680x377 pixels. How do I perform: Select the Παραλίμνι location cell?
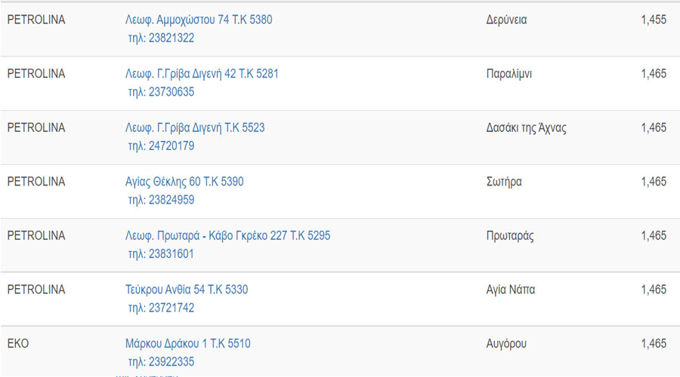tap(508, 74)
